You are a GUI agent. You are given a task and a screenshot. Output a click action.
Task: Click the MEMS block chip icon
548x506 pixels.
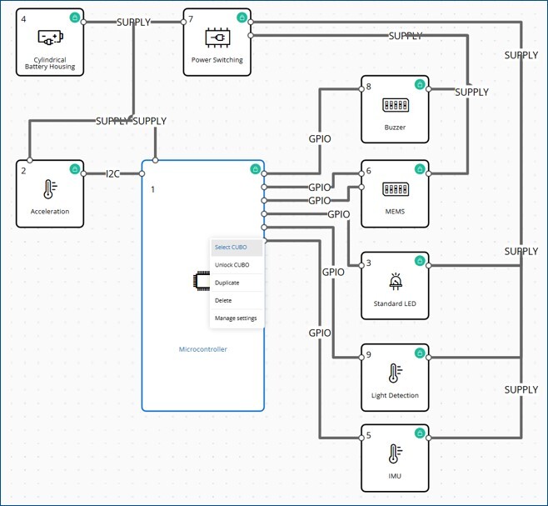coord(394,189)
